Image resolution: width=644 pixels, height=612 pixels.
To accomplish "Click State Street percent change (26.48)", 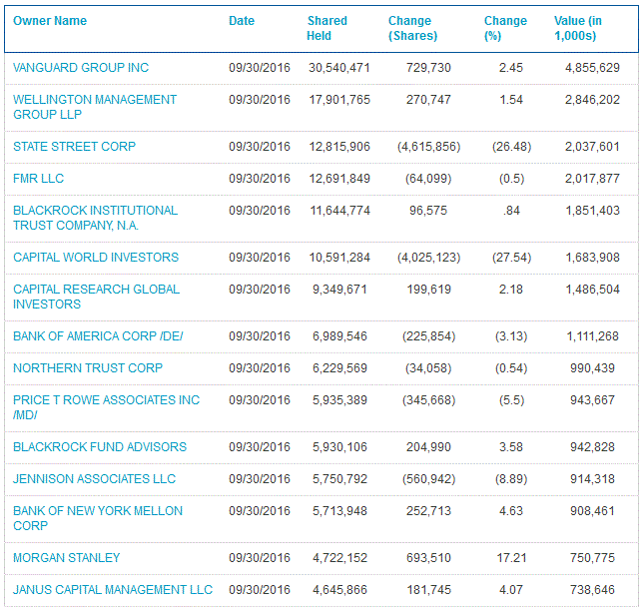I will coord(512,146).
